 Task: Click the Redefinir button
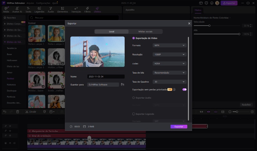tap(246, 105)
